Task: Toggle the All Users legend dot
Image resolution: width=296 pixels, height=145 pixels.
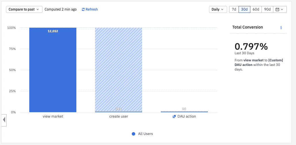Action: pyautogui.click(x=134, y=134)
